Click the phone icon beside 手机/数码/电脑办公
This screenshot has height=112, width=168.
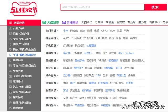click(10, 55)
